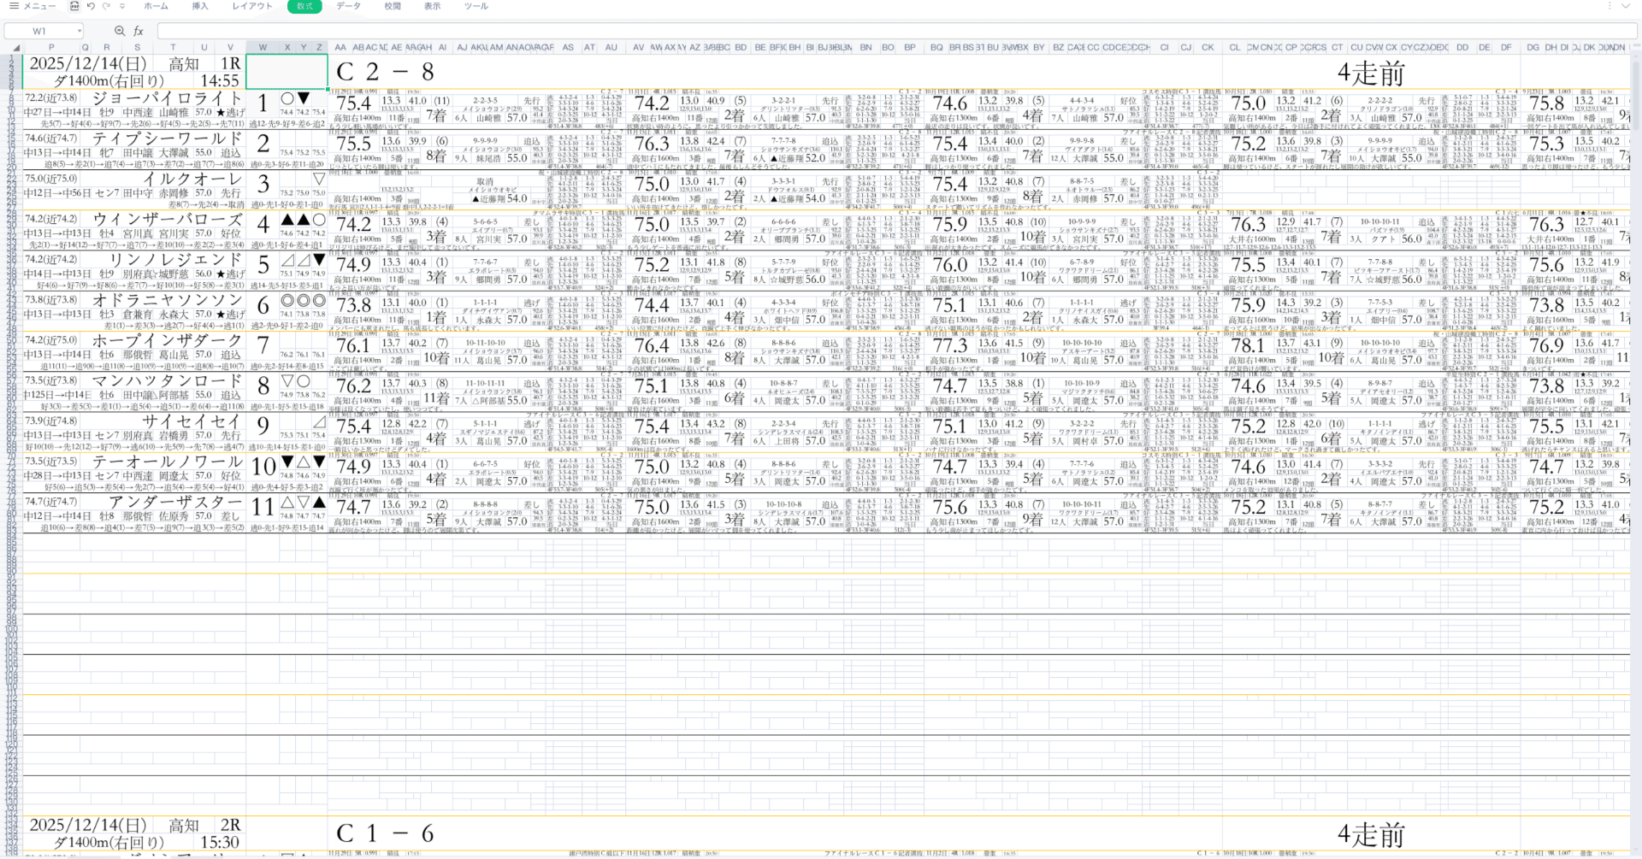This screenshot has height=859, width=1642.
Task: Select column W header
Action: (x=263, y=48)
